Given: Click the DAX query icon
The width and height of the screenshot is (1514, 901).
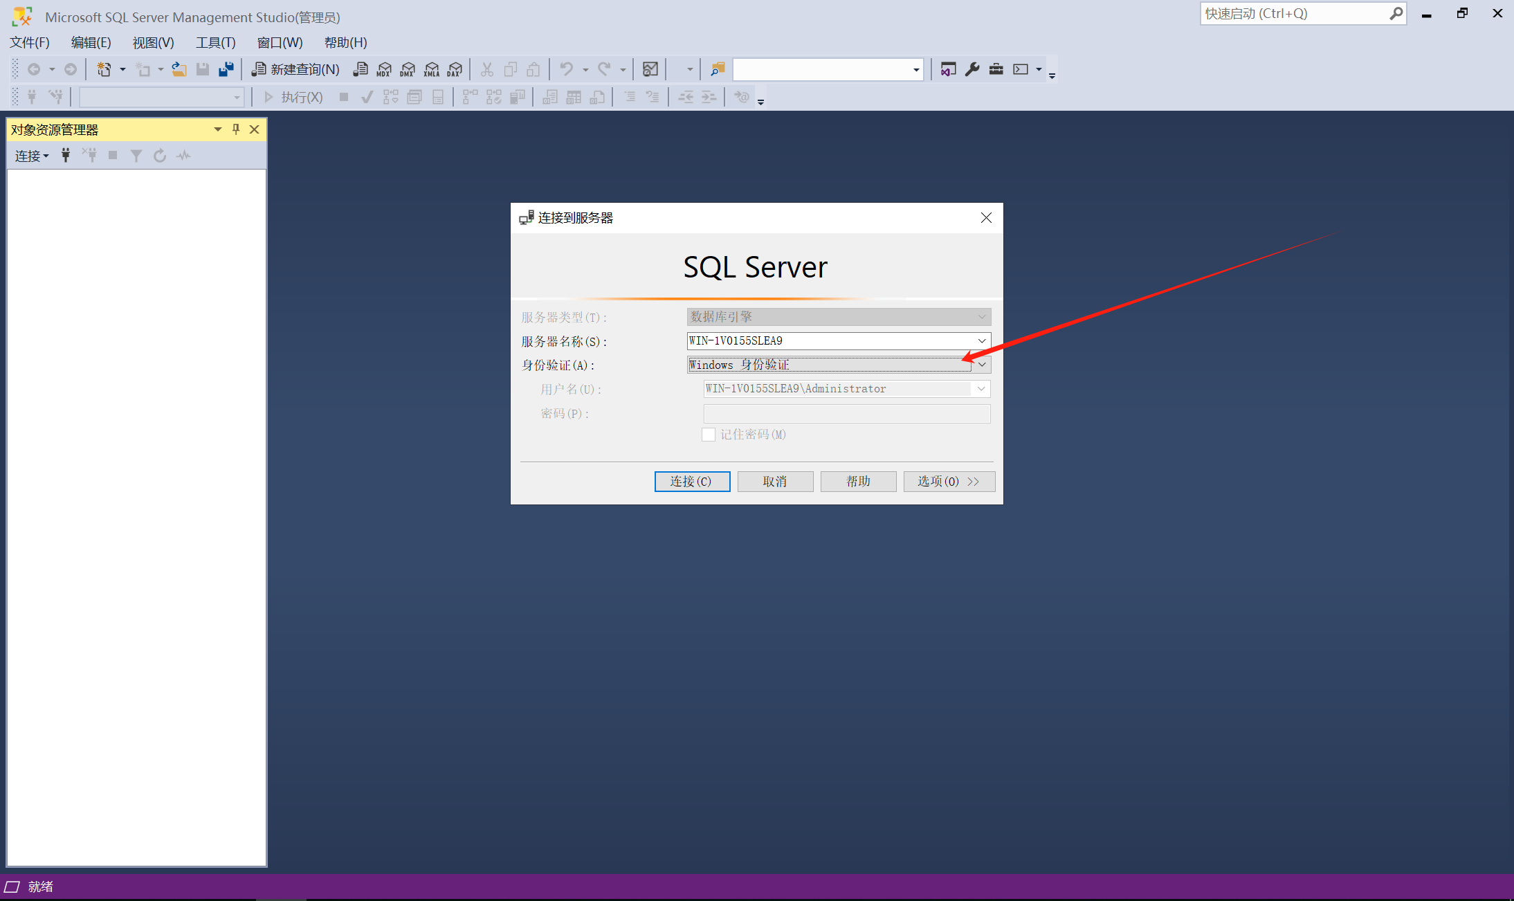Looking at the screenshot, I should (455, 69).
